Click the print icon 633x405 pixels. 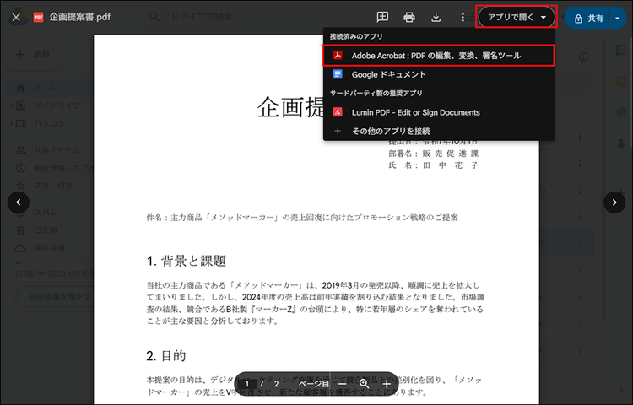point(409,17)
